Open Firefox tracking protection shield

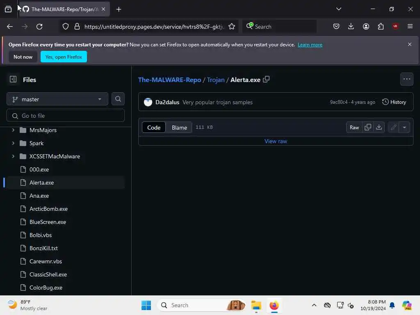click(x=66, y=27)
